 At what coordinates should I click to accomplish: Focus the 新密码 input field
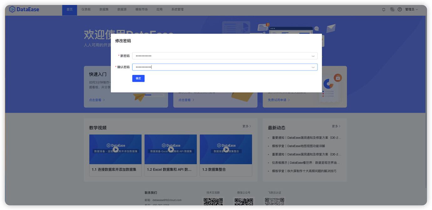click(219, 56)
